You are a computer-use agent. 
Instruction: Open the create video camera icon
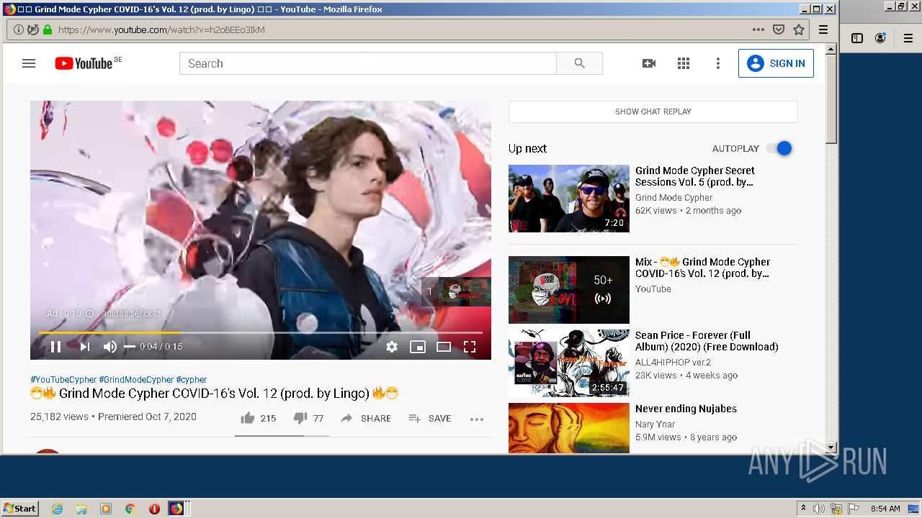[x=649, y=63]
